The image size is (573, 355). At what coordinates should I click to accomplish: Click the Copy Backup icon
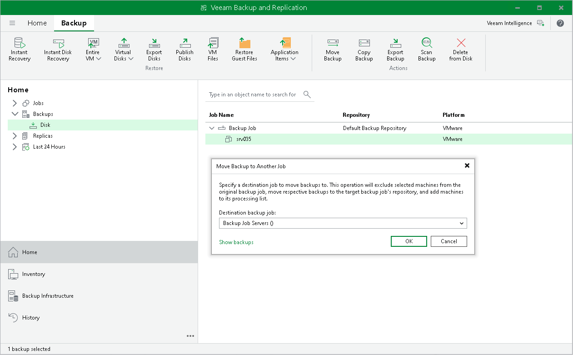pos(364,49)
